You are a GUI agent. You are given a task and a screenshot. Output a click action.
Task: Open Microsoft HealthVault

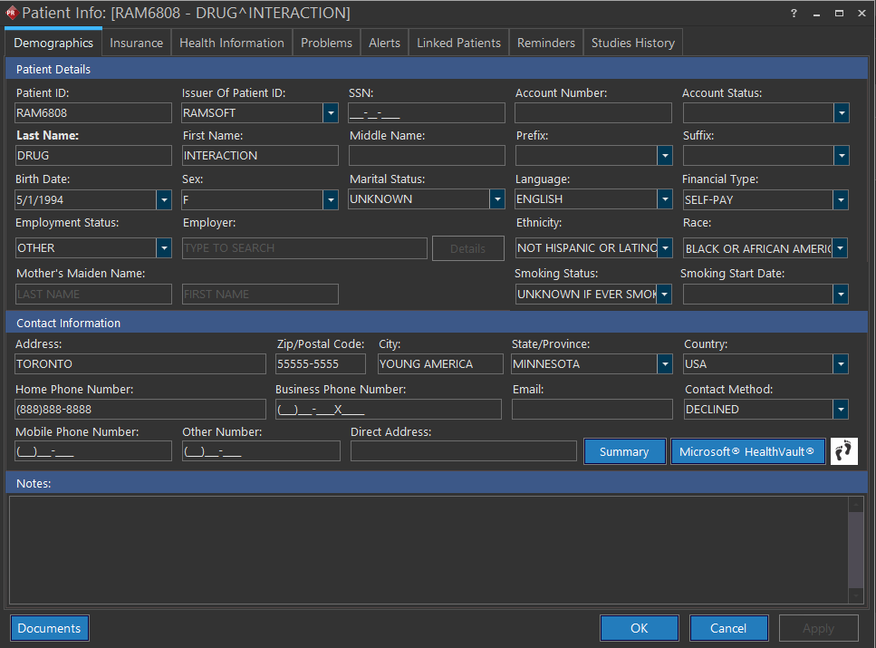pos(747,451)
